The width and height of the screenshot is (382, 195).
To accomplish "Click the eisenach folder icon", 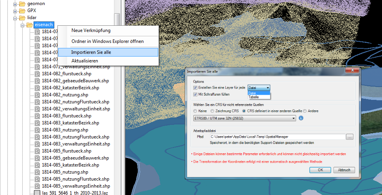I will (29, 25).
